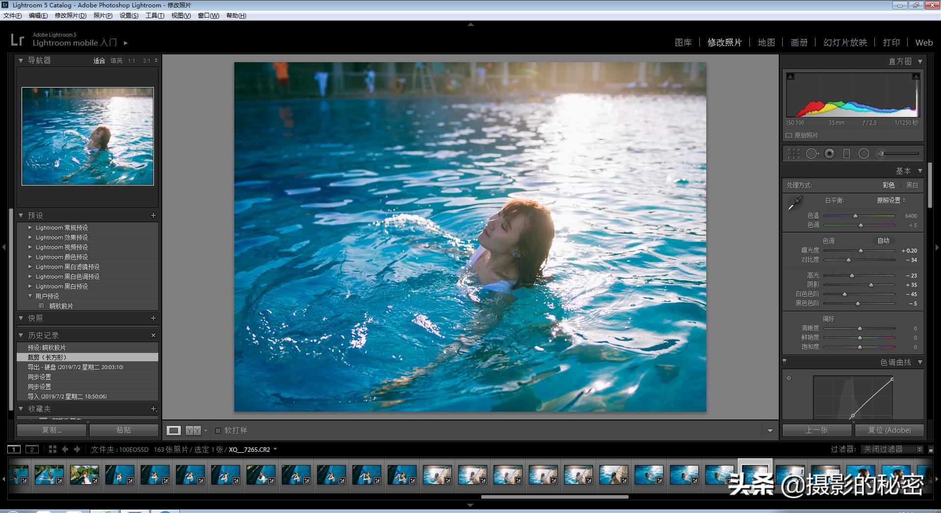Toggle highlight clipping indicator in histogram

916,76
